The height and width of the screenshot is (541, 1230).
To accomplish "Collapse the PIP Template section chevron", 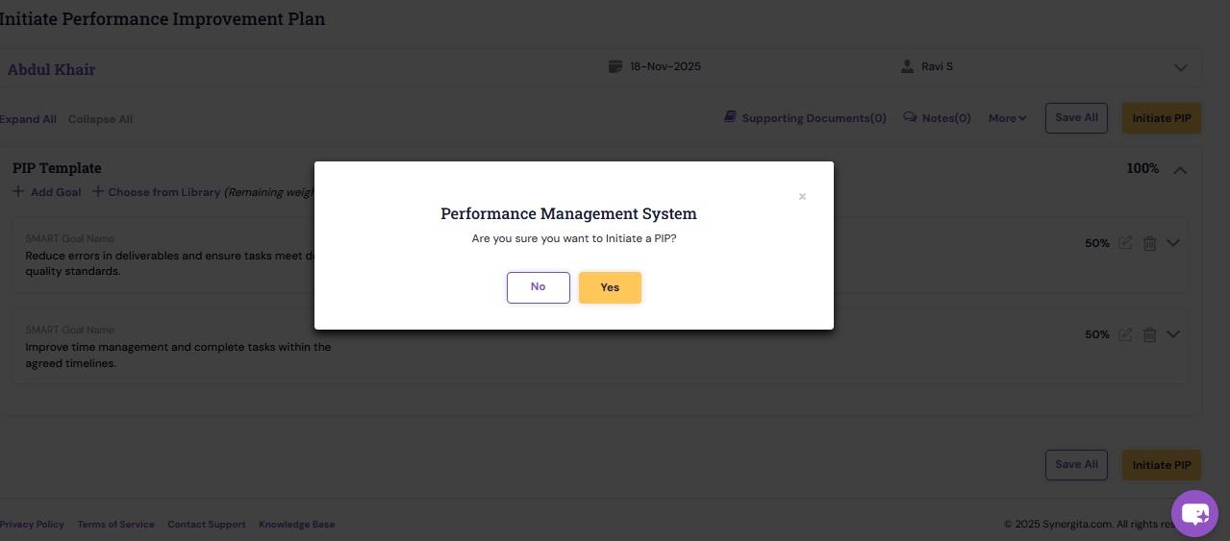I will tap(1180, 169).
